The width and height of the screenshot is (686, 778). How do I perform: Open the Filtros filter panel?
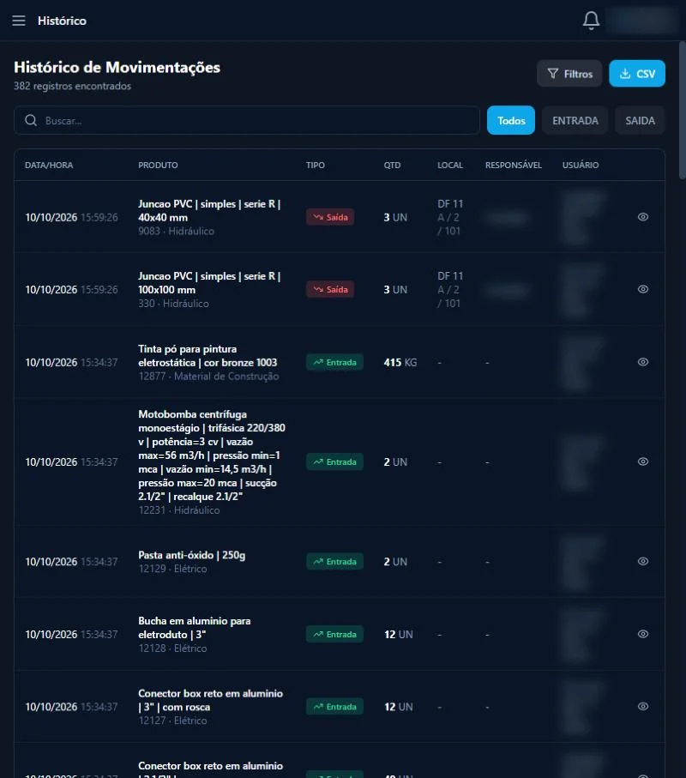pos(569,74)
